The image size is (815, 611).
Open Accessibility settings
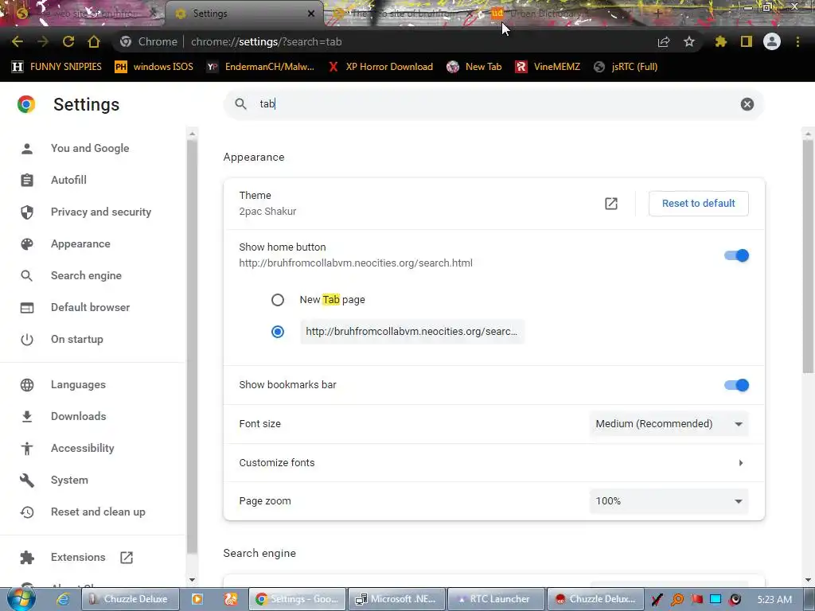coord(82,448)
